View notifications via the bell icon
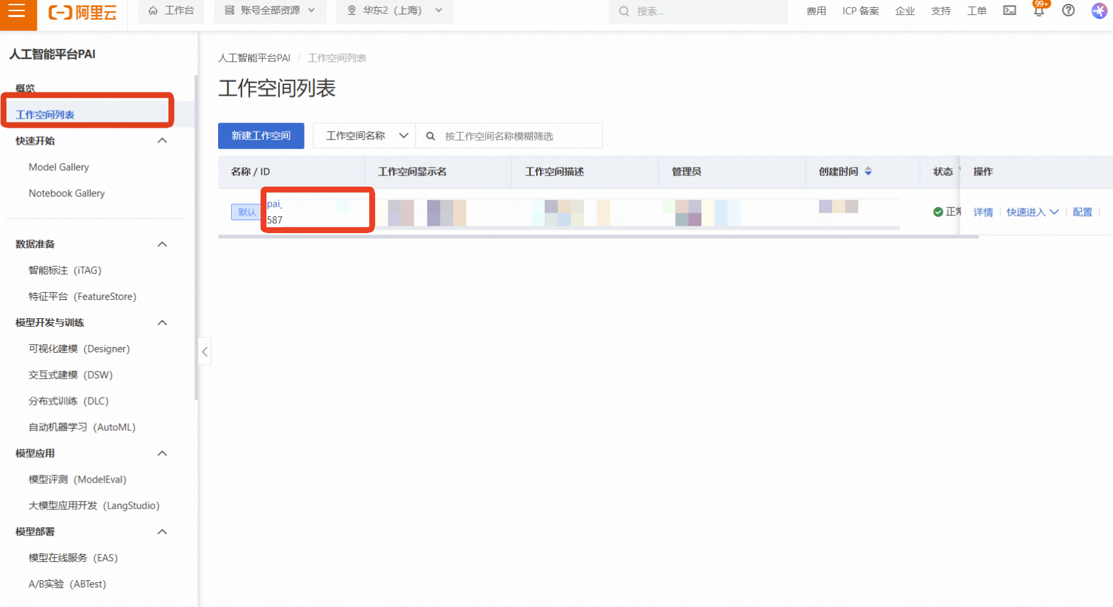This screenshot has height=607, width=1113. point(1039,10)
